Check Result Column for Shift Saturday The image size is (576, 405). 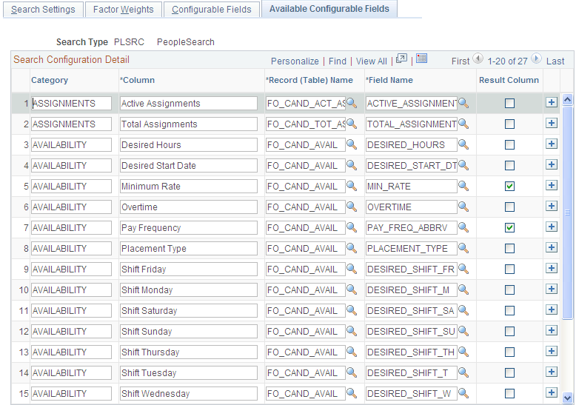[509, 311]
